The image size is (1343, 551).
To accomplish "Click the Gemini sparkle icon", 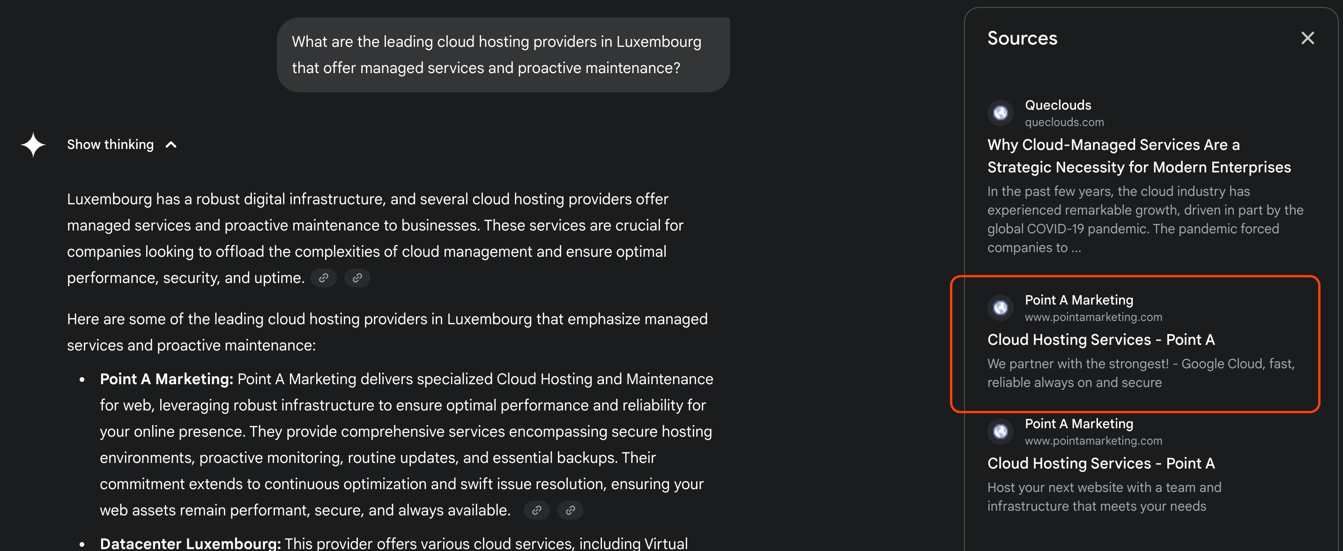I will click(32, 144).
